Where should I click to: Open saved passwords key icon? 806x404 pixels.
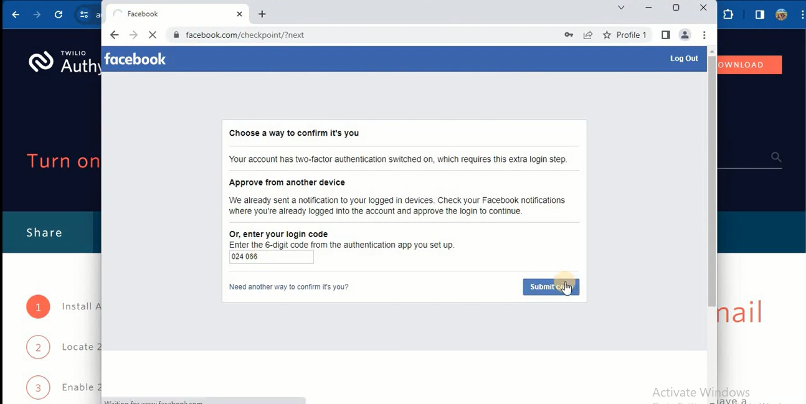pyautogui.click(x=569, y=35)
